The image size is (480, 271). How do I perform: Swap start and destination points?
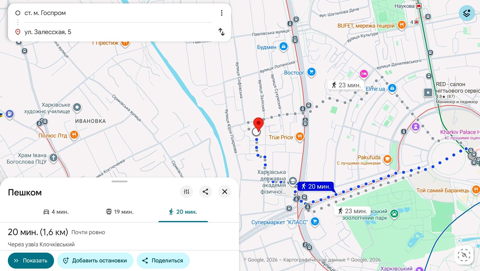(221, 32)
